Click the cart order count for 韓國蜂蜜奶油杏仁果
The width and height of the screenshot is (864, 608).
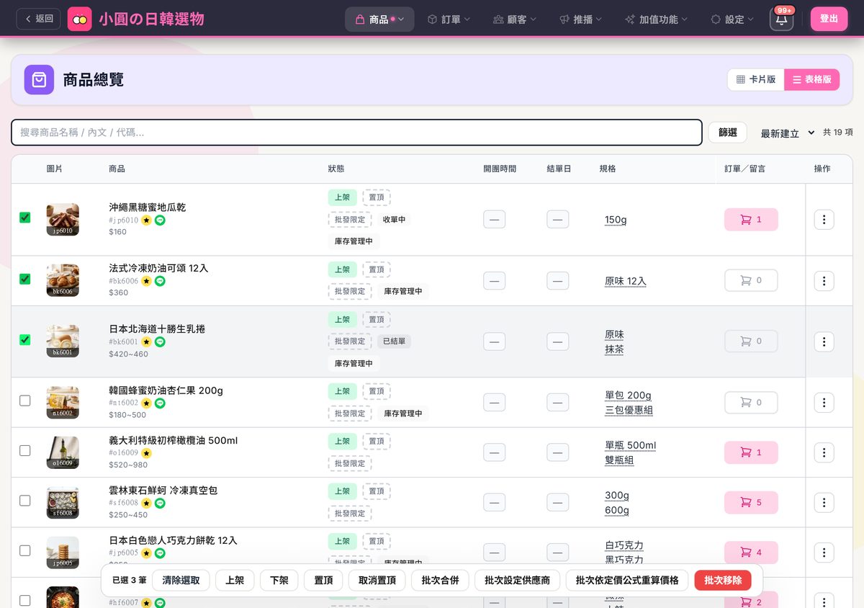[x=751, y=403]
